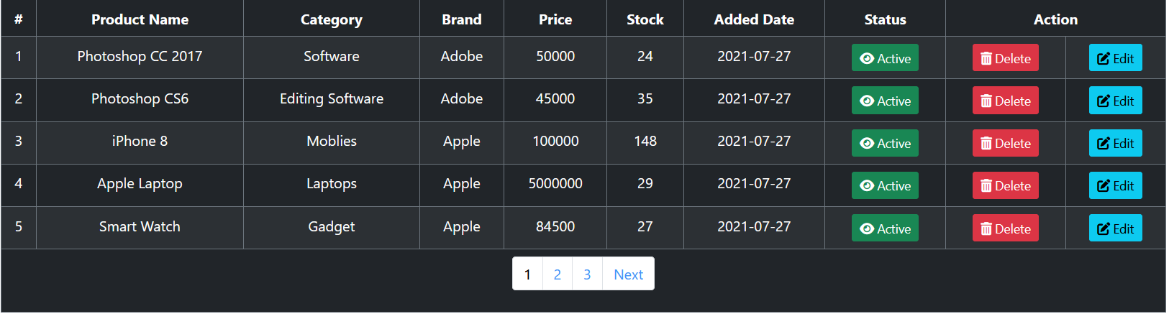Delete the Photoshop CS6 product
The width and height of the screenshot is (1169, 314).
(x=1006, y=101)
